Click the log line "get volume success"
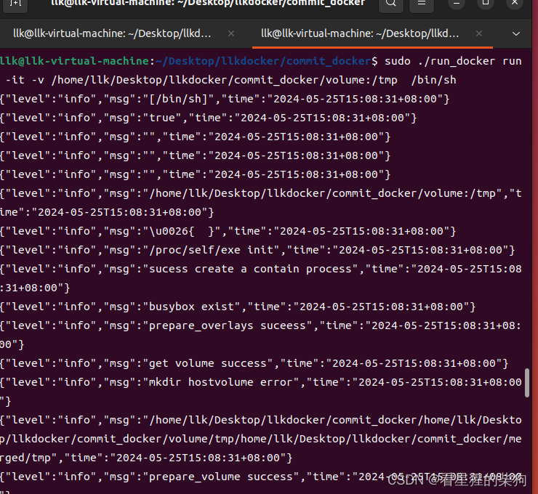This screenshot has height=494, width=538. 254,363
